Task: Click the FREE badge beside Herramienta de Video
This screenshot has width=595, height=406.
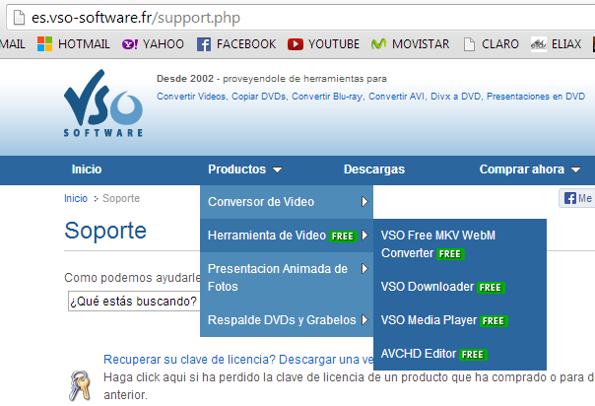Action: pyautogui.click(x=343, y=237)
